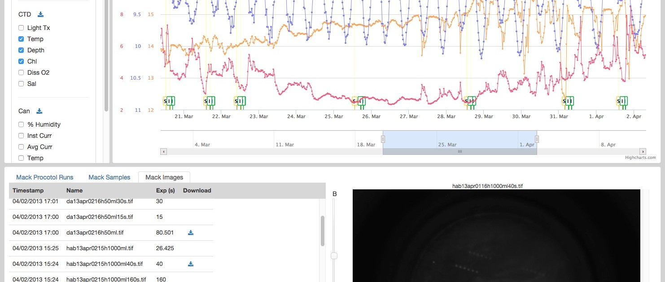Click the brightness B slider handle
Viewport: 665px width, 282px height.
coord(334,256)
